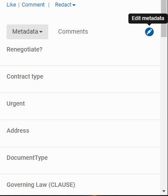Click the Redact caret arrow

point(74,5)
